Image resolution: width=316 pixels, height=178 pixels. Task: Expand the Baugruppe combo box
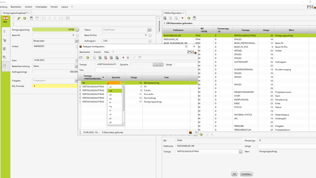(77, 41)
